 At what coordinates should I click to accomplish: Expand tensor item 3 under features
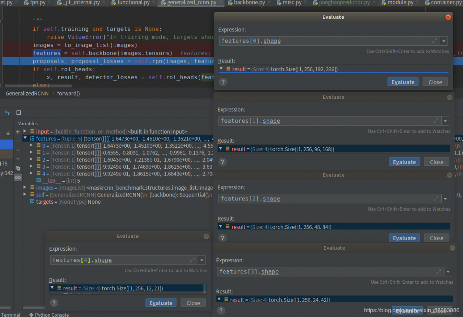click(x=31, y=166)
